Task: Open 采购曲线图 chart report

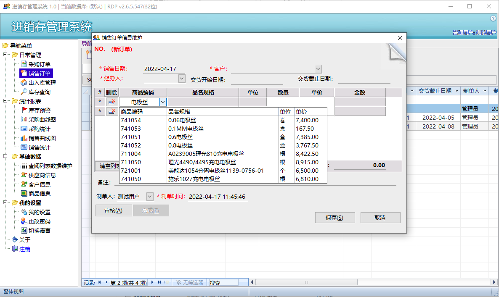Action: coord(42,120)
